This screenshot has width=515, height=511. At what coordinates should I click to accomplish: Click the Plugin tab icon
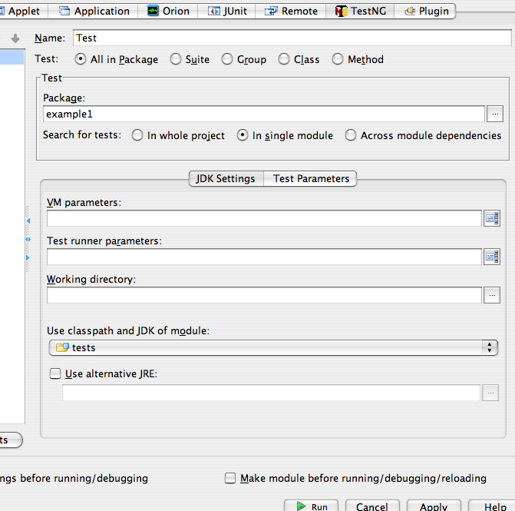[411, 11]
